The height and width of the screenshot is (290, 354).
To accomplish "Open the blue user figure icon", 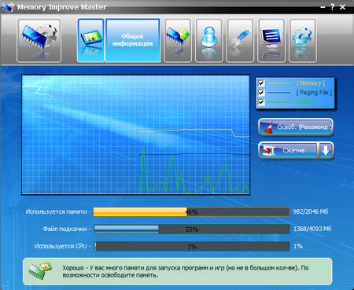I will pyautogui.click(x=209, y=40).
